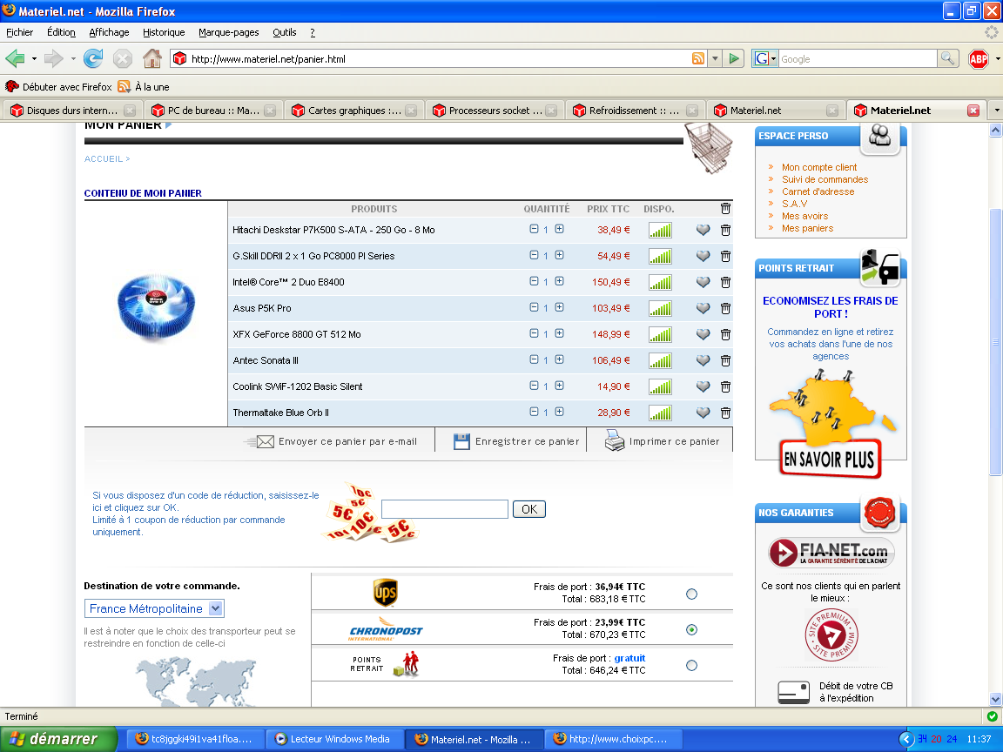The height and width of the screenshot is (752, 1003).
Task: Click the printer icon to print cart
Action: click(615, 440)
